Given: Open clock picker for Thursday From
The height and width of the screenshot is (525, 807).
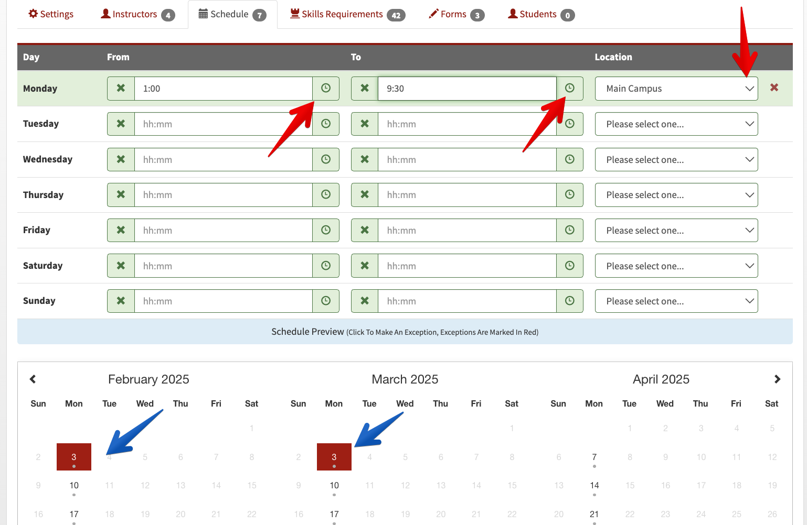Looking at the screenshot, I should click(x=326, y=195).
